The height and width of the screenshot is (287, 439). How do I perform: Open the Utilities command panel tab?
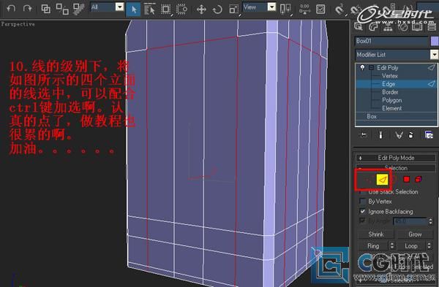[x=432, y=26]
